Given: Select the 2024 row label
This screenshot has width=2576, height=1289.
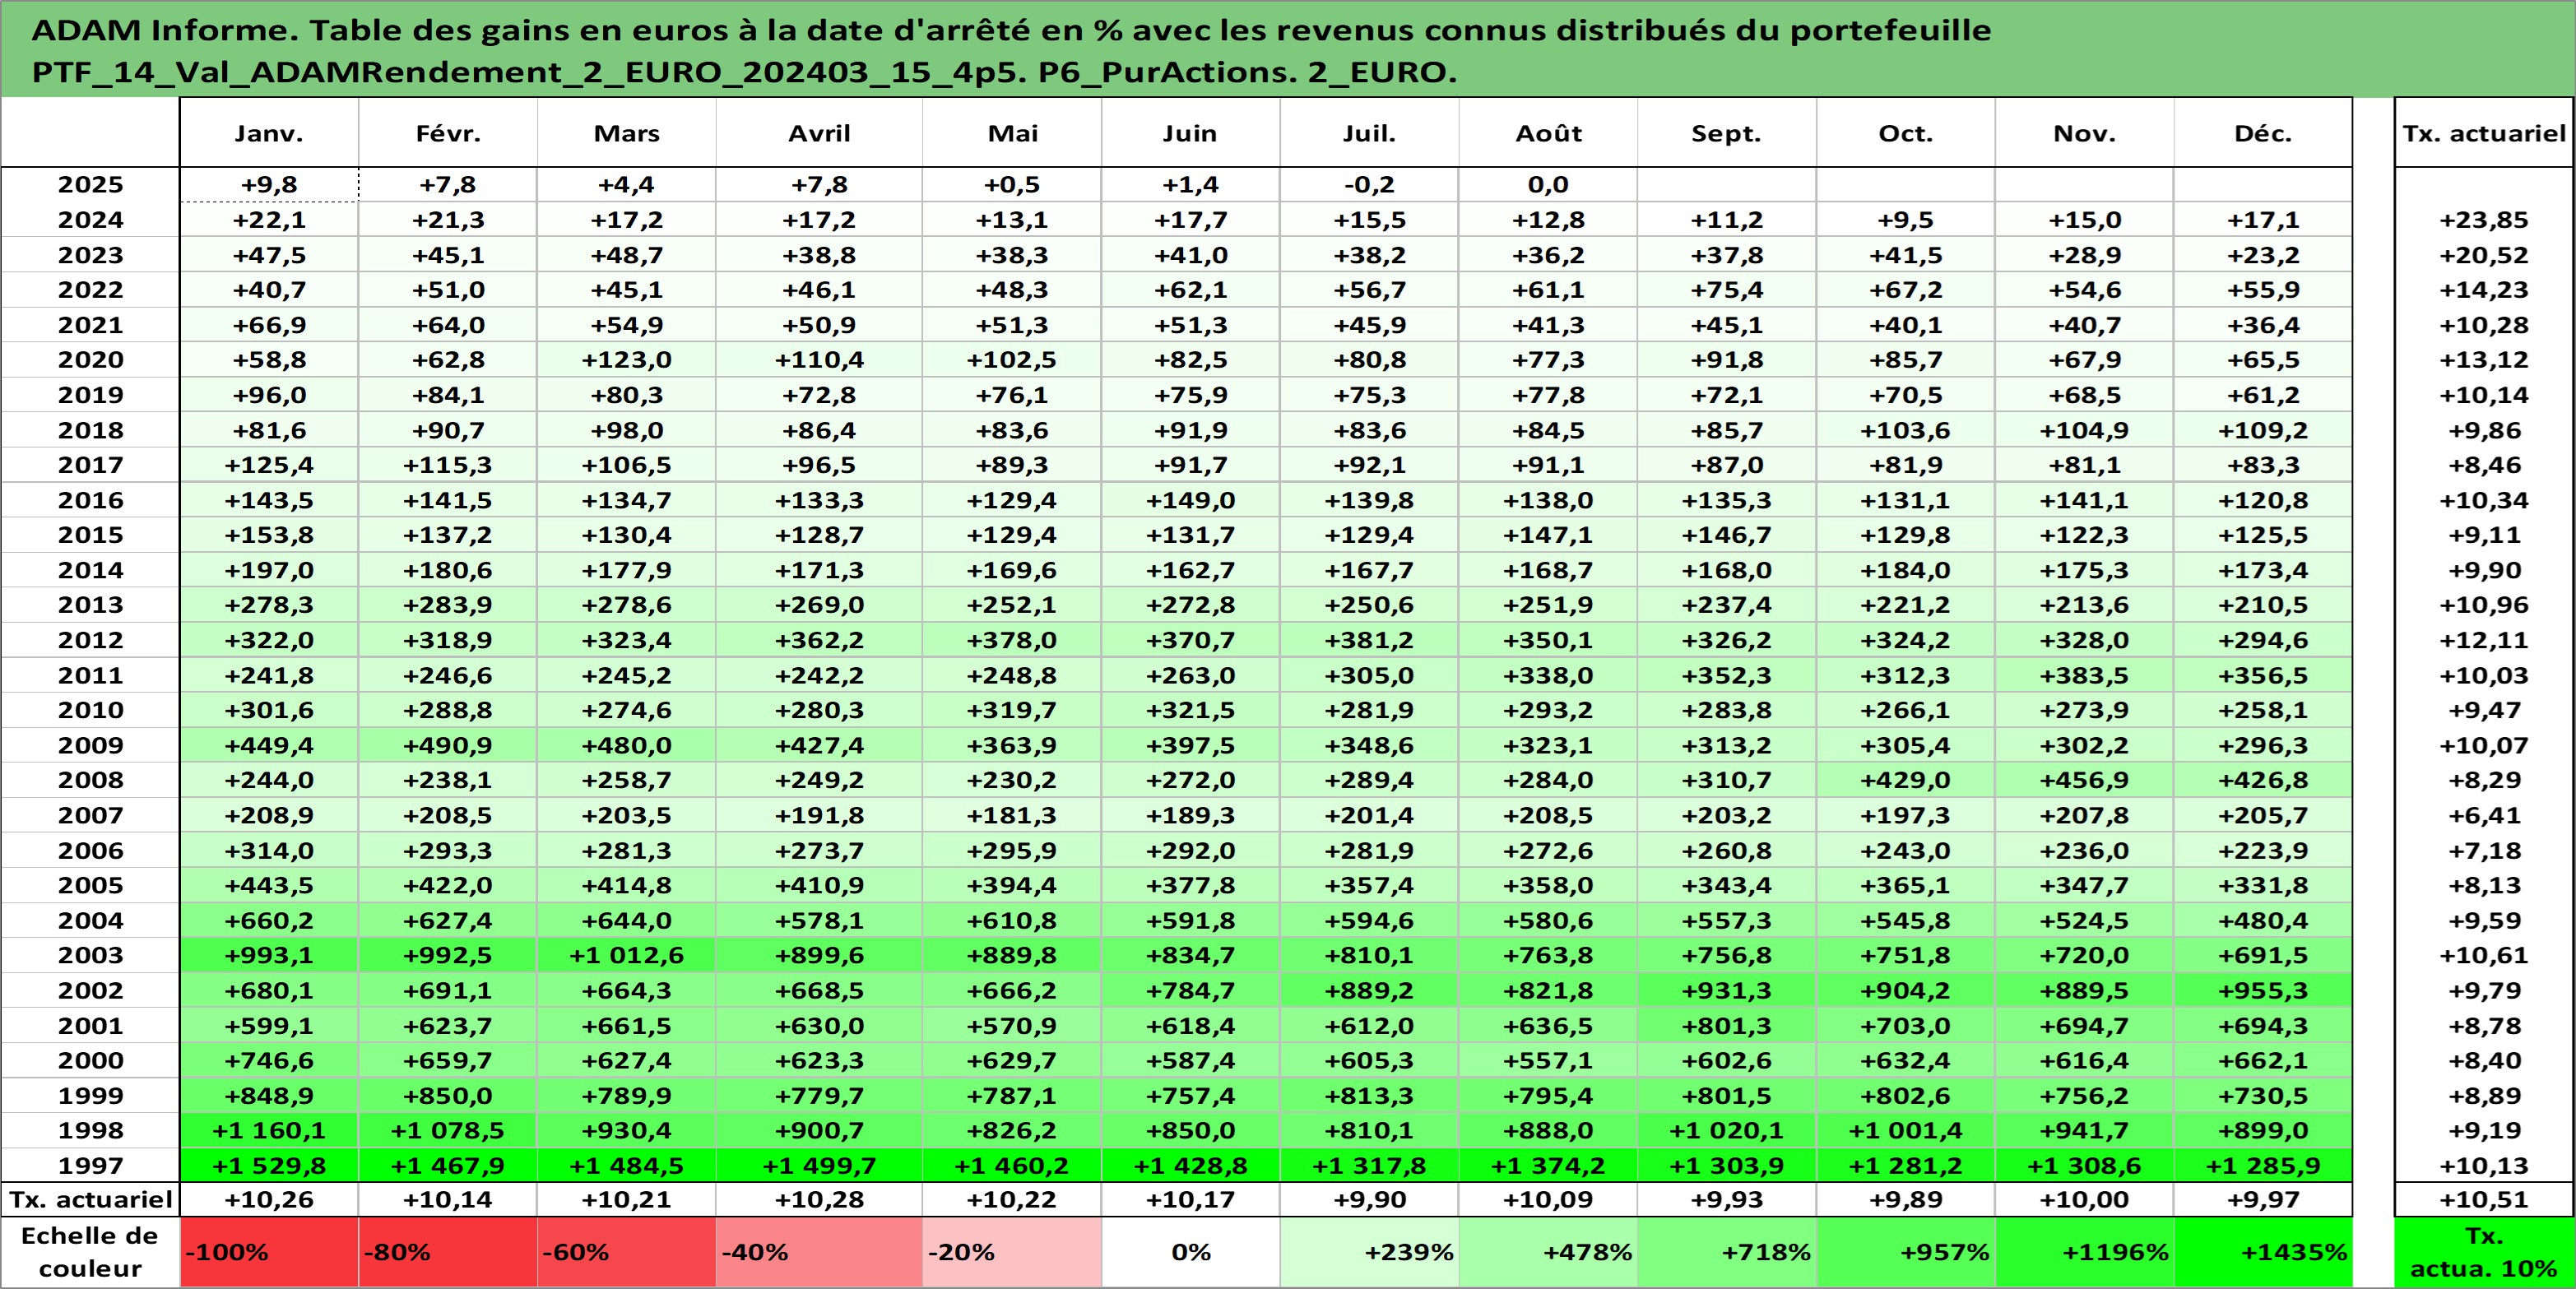Looking at the screenshot, I should pyautogui.click(x=90, y=219).
